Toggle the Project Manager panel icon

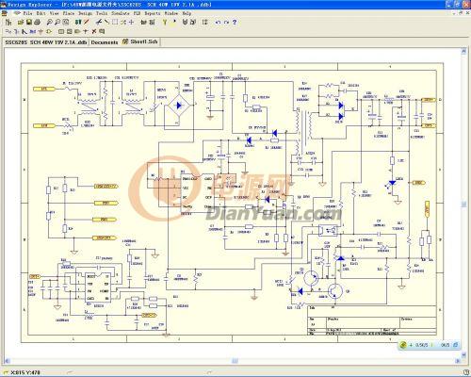[8, 22]
